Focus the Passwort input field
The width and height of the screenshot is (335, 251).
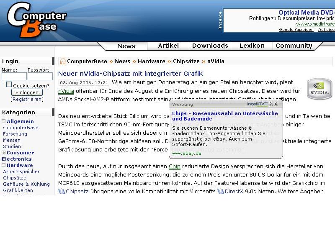pos(40,77)
